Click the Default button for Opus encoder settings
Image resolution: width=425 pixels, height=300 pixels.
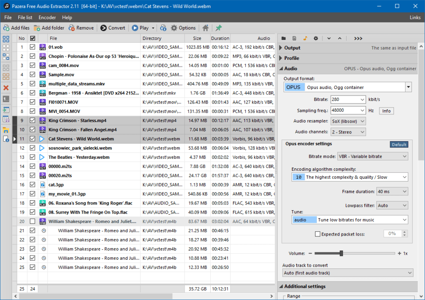click(x=398, y=144)
